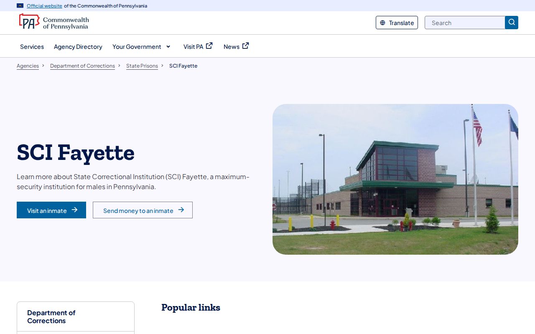This screenshot has height=334, width=535.
Task: Click the Department of Corrections sidebar heading
Action: [x=51, y=317]
